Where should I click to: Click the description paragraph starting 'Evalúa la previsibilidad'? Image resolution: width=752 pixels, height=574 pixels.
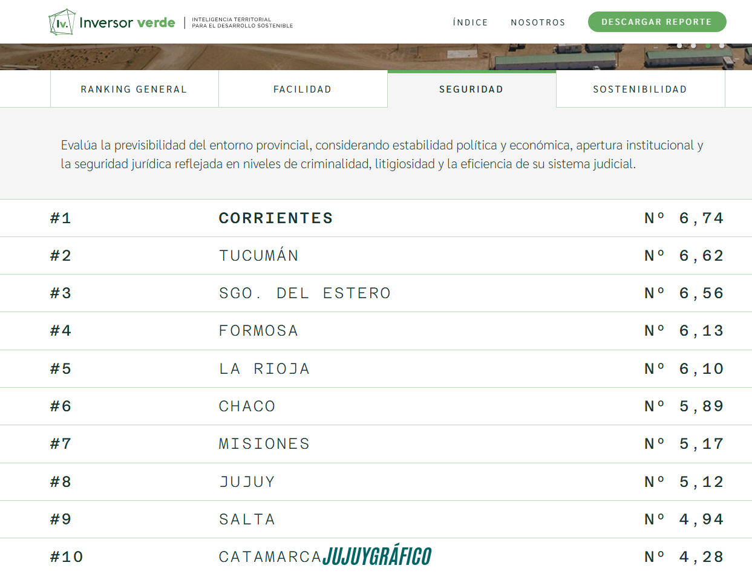(x=382, y=154)
